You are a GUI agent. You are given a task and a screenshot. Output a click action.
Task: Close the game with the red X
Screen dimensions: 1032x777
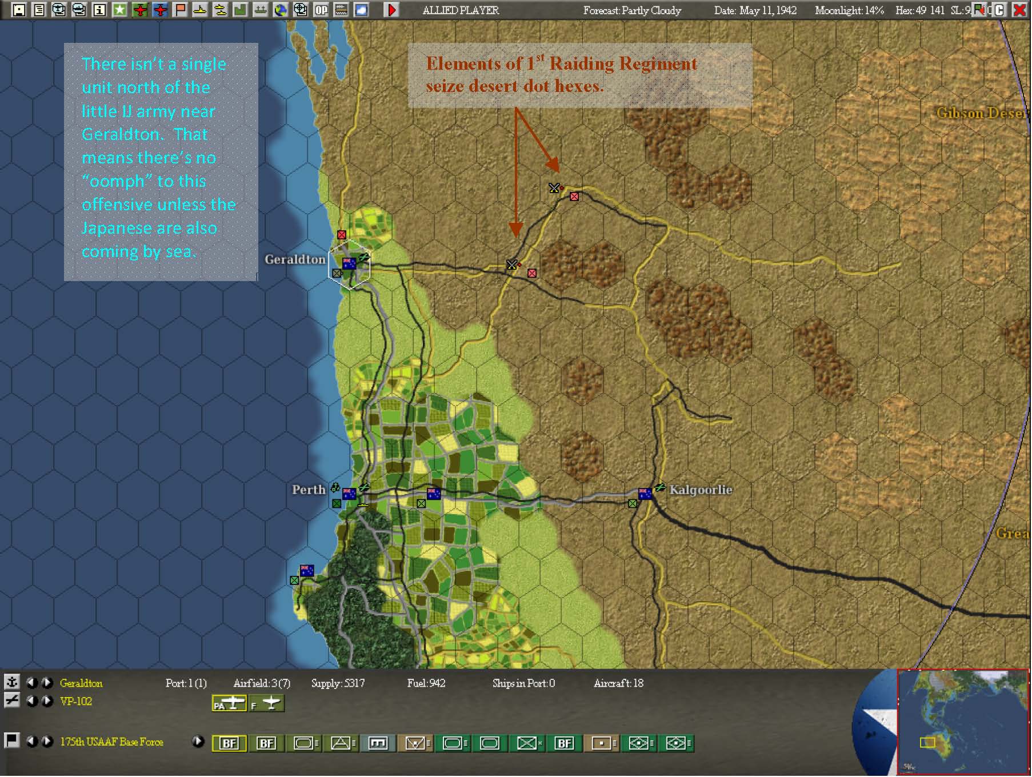[x=1019, y=10]
